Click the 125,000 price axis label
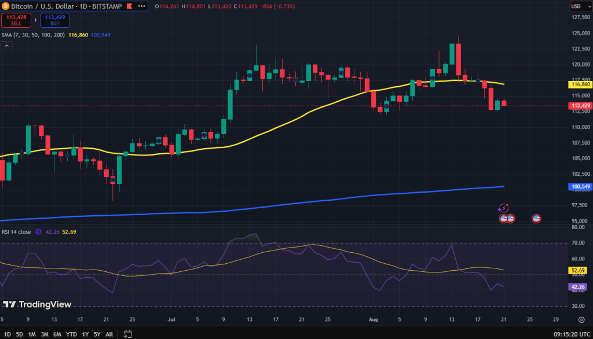The width and height of the screenshot is (593, 339). click(x=581, y=33)
